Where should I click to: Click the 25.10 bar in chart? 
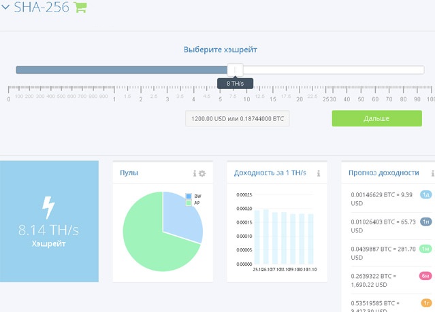pos(257,237)
